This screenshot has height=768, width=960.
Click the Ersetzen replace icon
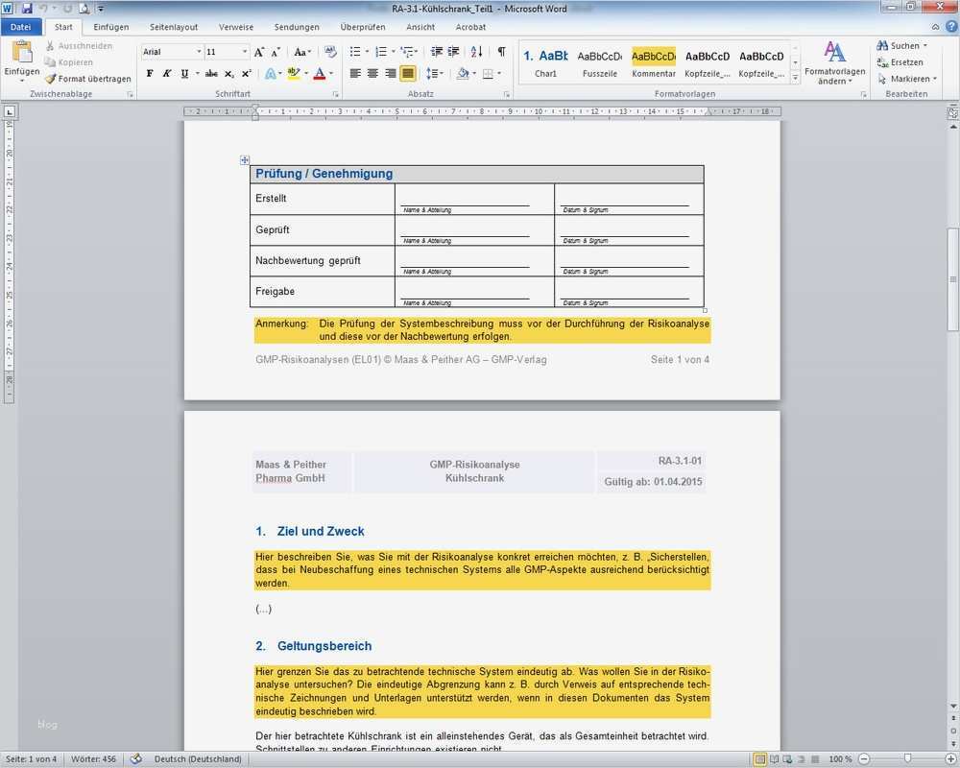tap(882, 62)
